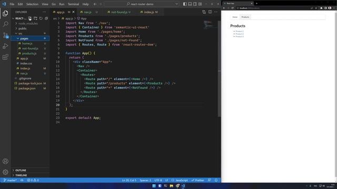Open the Product 2 link
This screenshot has width=337, height=189.
240,34
